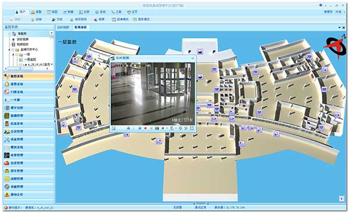
Task: Check the administrative center folder checkbox
Action: pyautogui.click(x=13, y=49)
